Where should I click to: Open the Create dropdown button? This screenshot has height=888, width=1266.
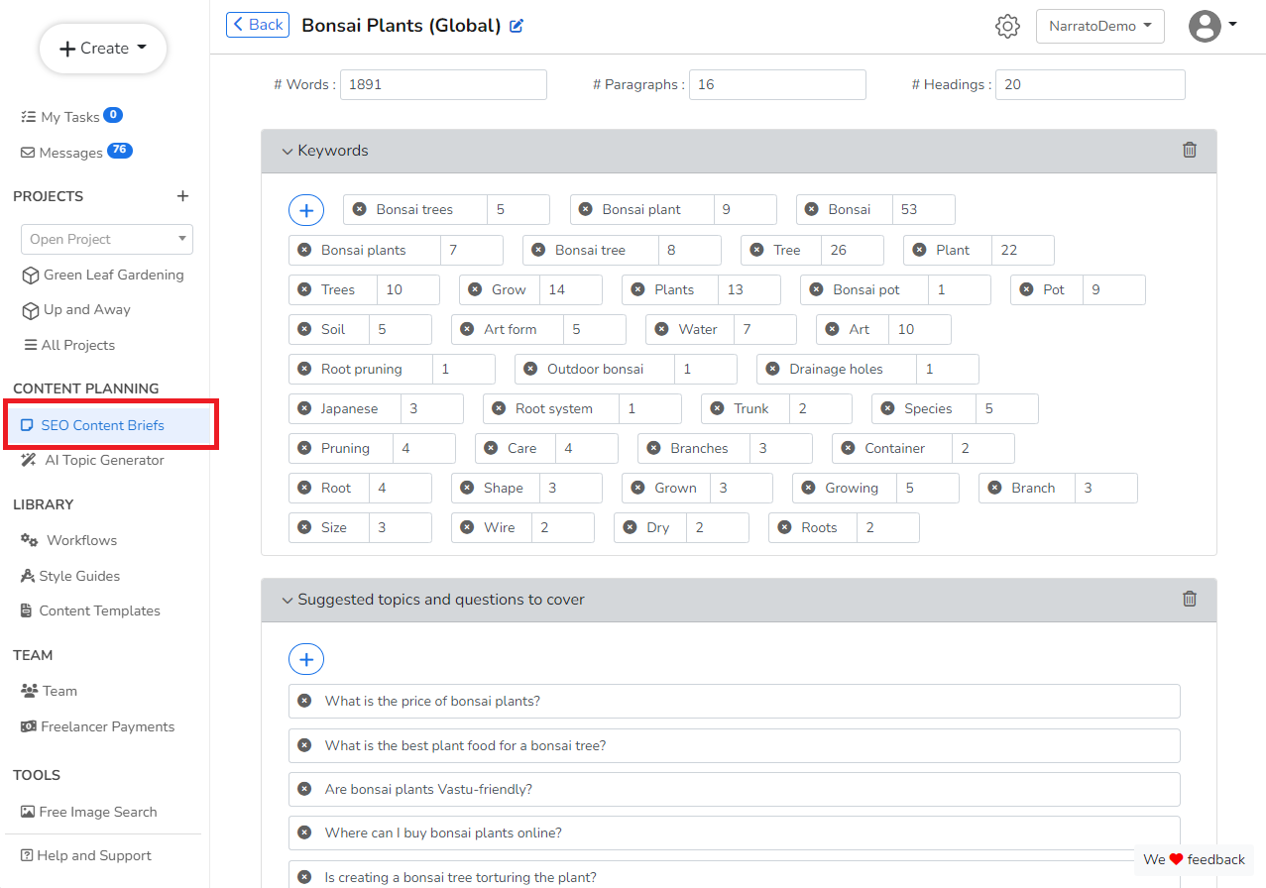(x=103, y=49)
